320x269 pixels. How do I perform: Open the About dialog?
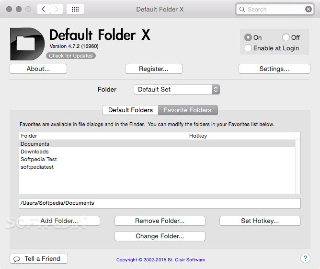[x=38, y=69]
